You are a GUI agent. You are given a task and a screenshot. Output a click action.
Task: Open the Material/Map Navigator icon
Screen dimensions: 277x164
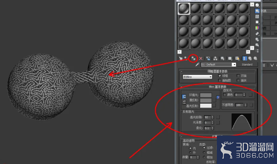pyautogui.click(x=257, y=51)
